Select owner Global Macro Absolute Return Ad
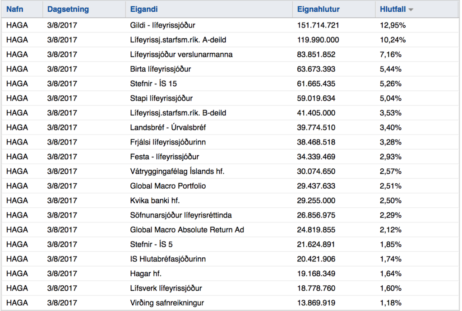 pos(187,230)
